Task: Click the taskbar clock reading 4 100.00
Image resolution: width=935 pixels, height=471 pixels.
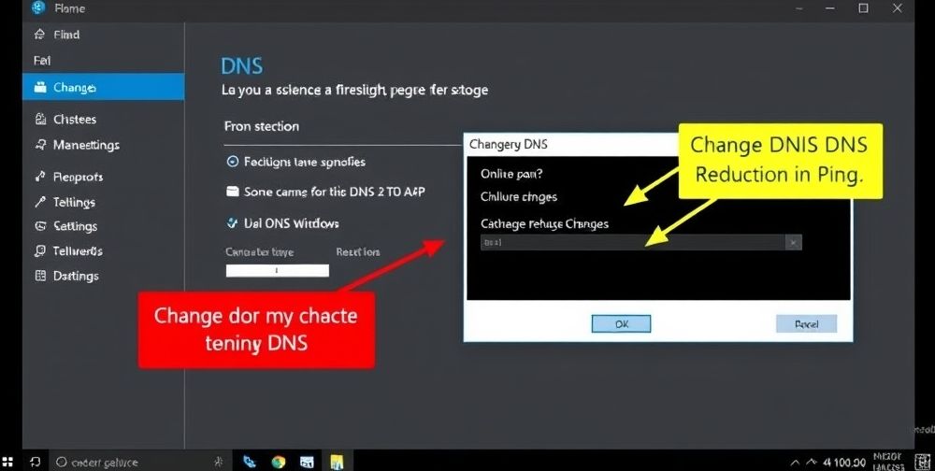Action: [x=844, y=463]
